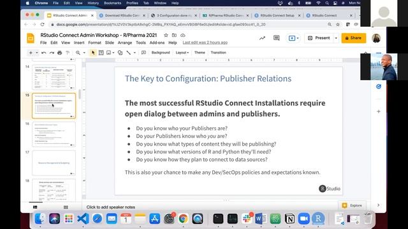Open Notion from the dock
The height and width of the screenshot is (229, 408).
tap(289, 219)
